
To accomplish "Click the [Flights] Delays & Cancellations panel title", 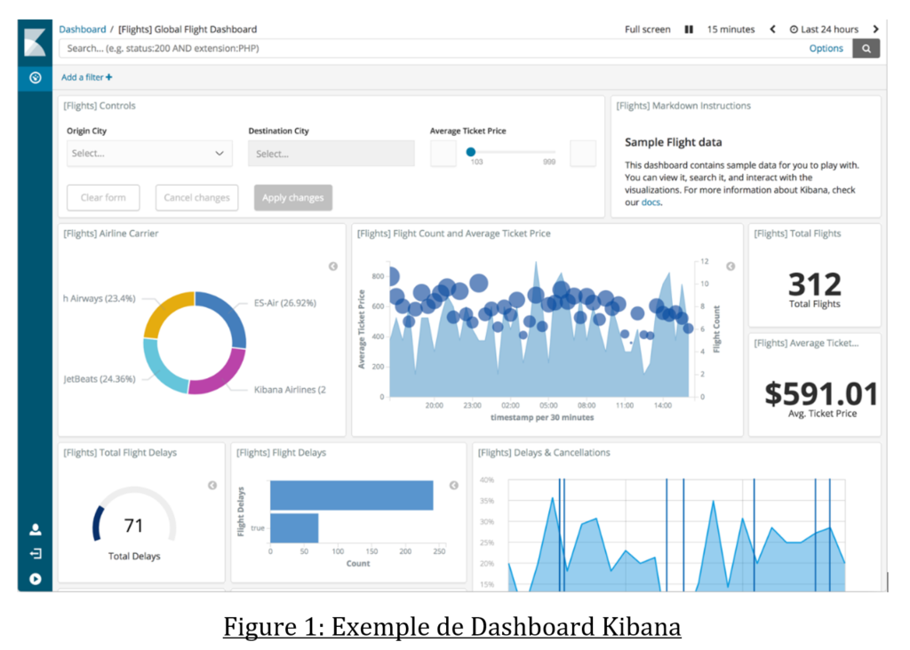I will 544,453.
